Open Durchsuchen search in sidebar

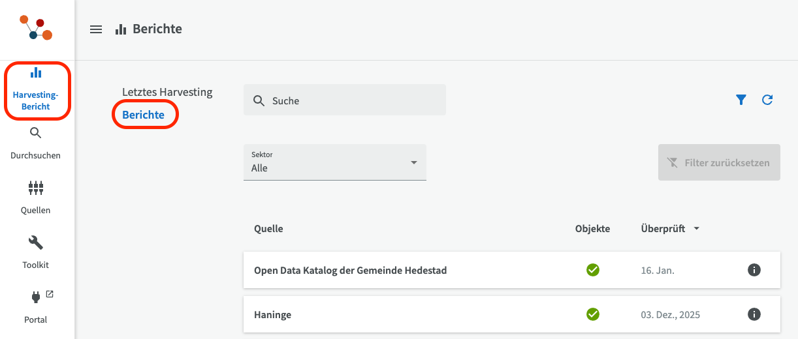tap(36, 143)
